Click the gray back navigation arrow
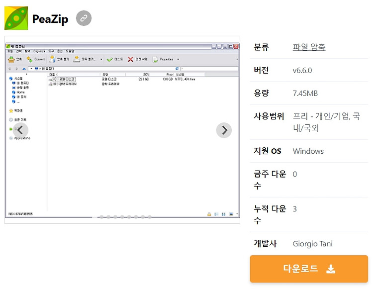The width and height of the screenshot is (373, 289). pyautogui.click(x=10, y=69)
